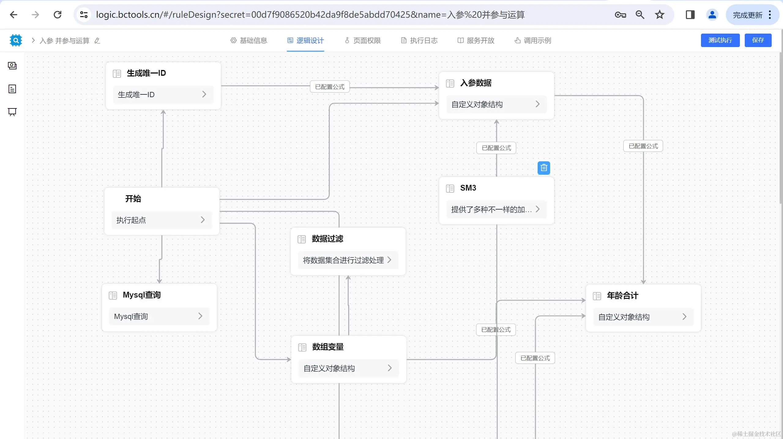Click the 测试执行 button
Screen dimensions: 783x439
pos(720,40)
